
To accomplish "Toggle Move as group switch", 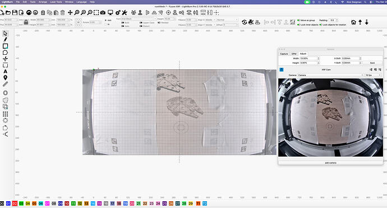I will point(298,20).
